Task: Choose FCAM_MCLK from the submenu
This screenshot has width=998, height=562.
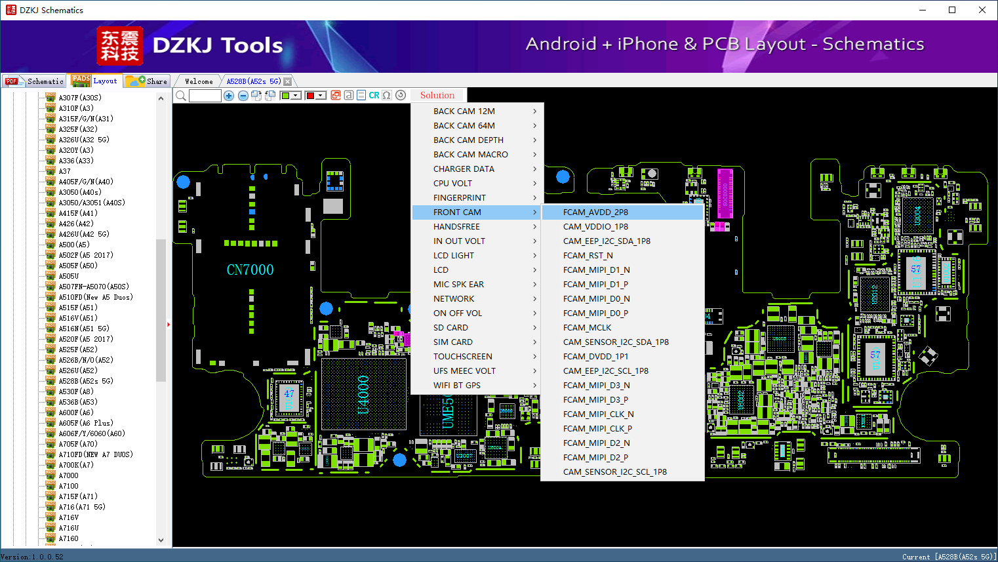Action: pyautogui.click(x=622, y=328)
